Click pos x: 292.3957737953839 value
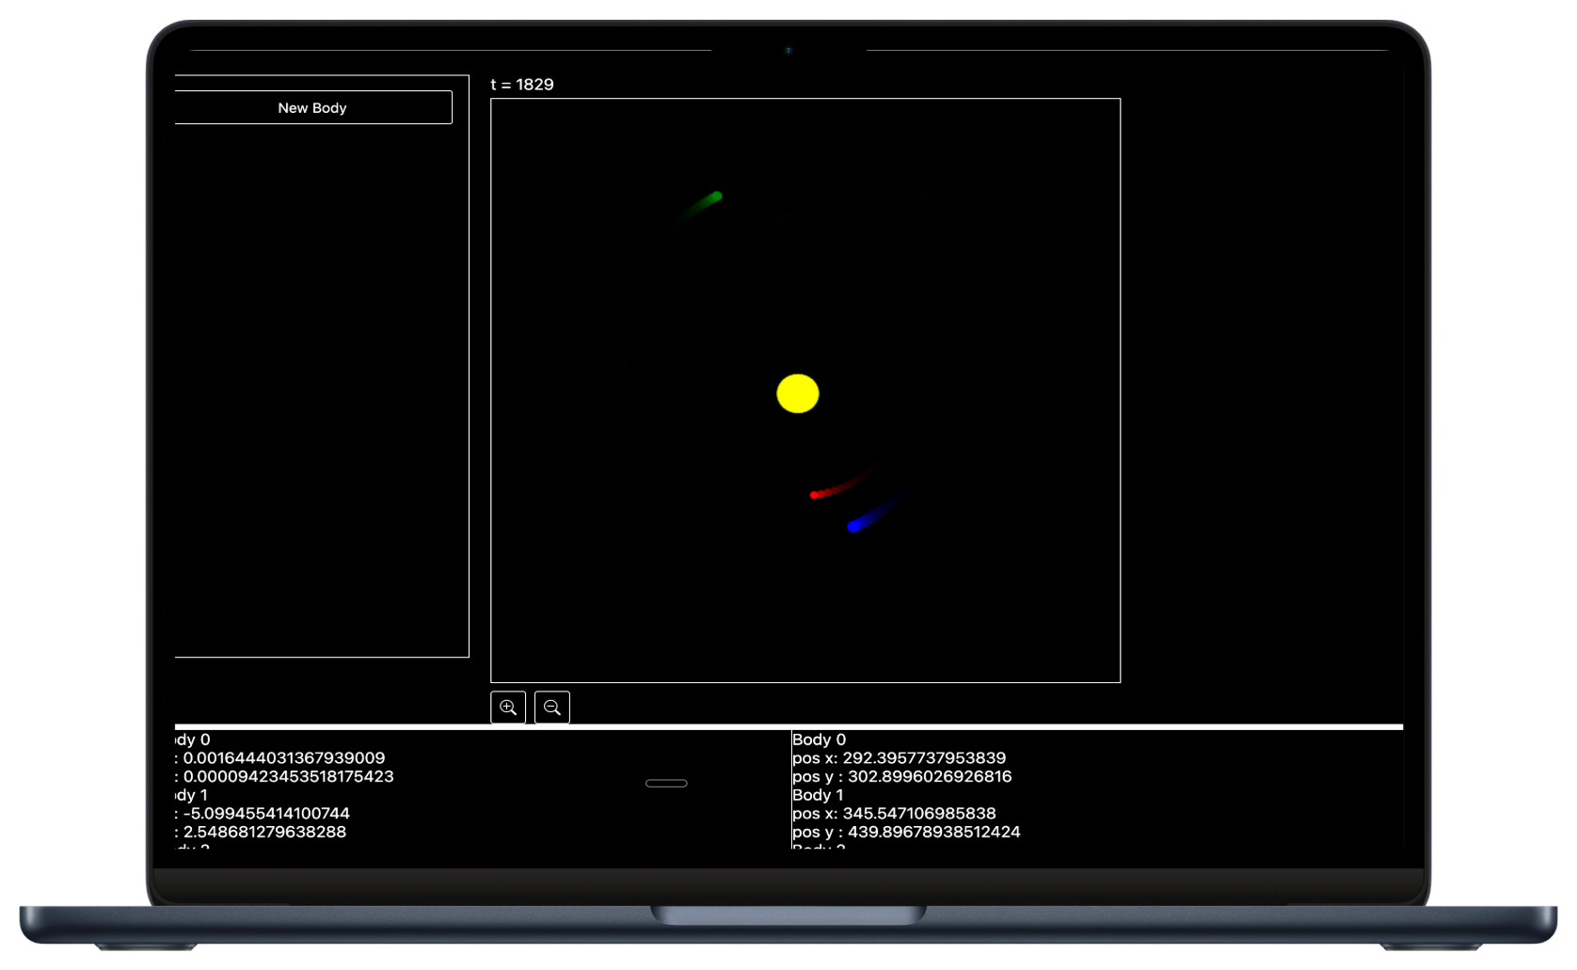 pos(900,758)
